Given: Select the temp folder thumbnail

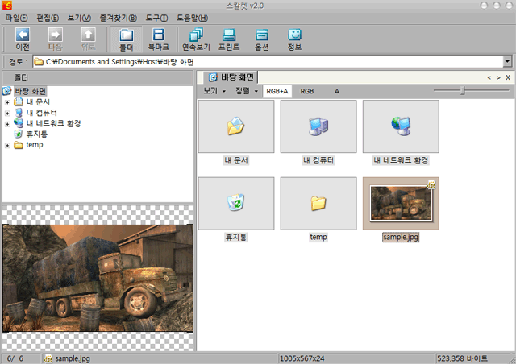Looking at the screenshot, I should pos(318,204).
